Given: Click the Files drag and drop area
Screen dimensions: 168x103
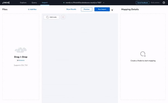Looking at the screenshot, I should (21, 57).
